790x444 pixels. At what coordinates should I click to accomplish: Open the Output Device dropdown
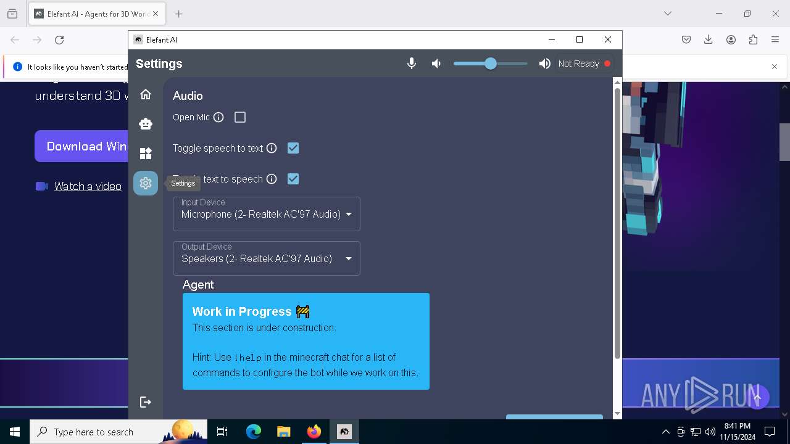[267, 258]
